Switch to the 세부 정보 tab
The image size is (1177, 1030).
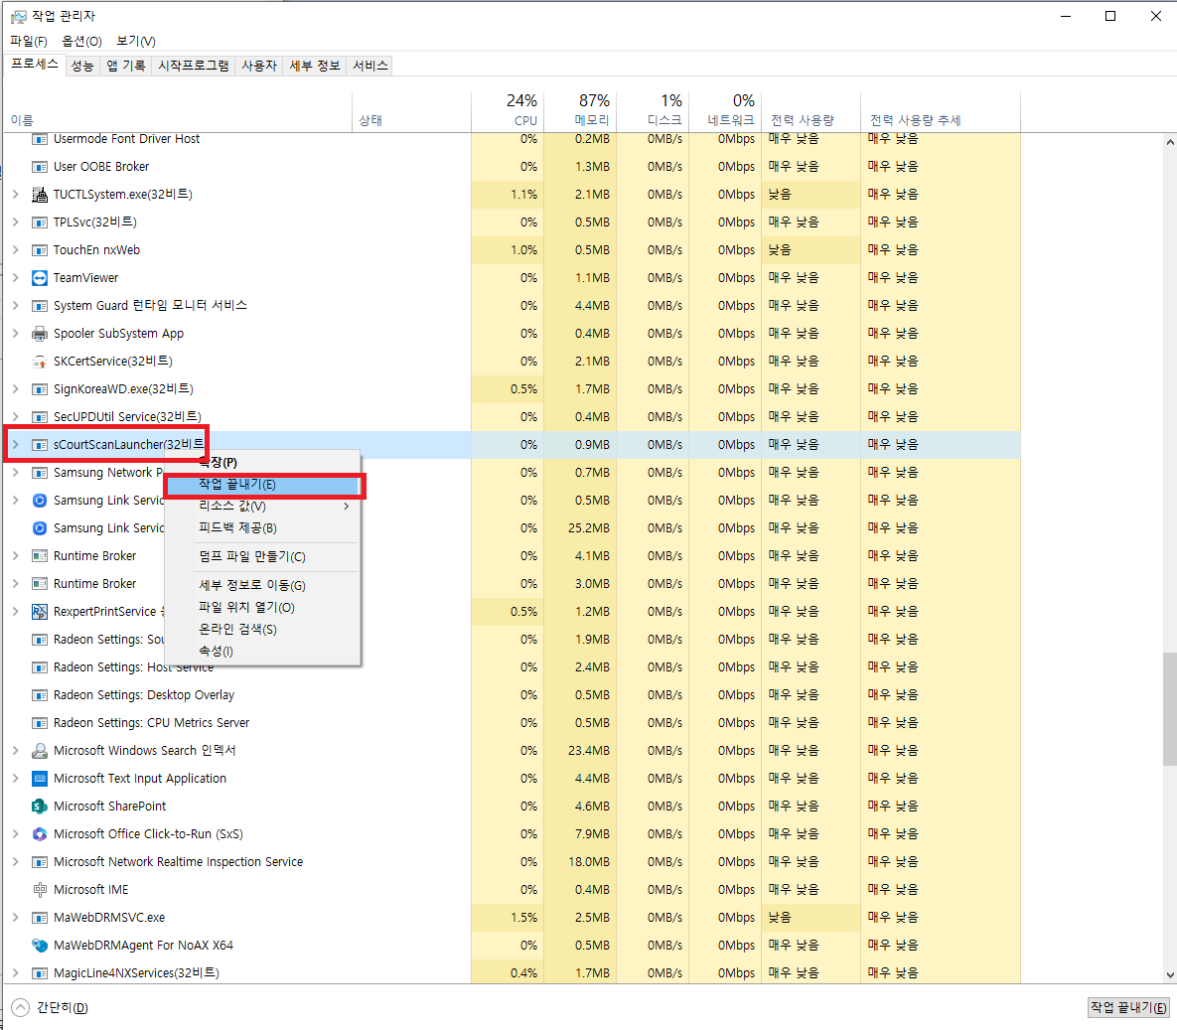315,67
